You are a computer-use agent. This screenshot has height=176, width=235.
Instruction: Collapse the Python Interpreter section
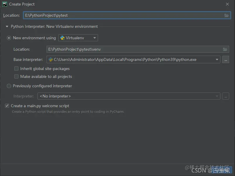[x=7, y=27]
